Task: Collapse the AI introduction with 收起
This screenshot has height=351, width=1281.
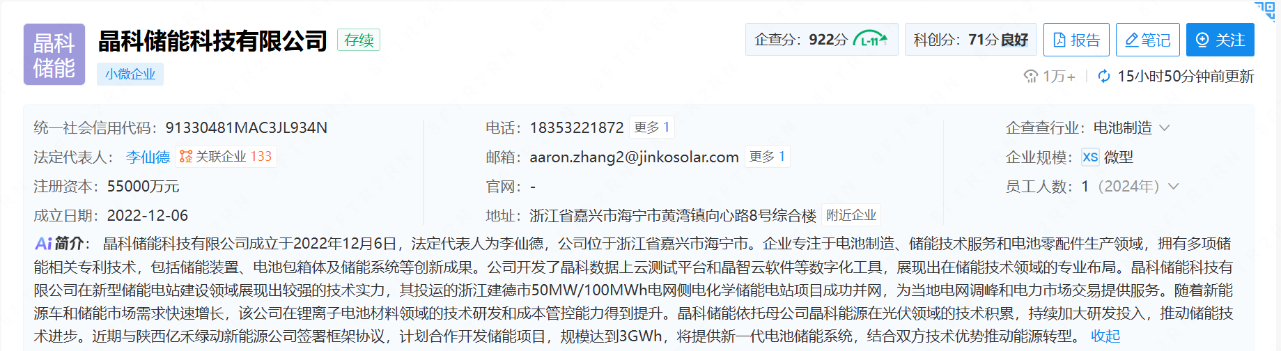Action: (1105, 336)
